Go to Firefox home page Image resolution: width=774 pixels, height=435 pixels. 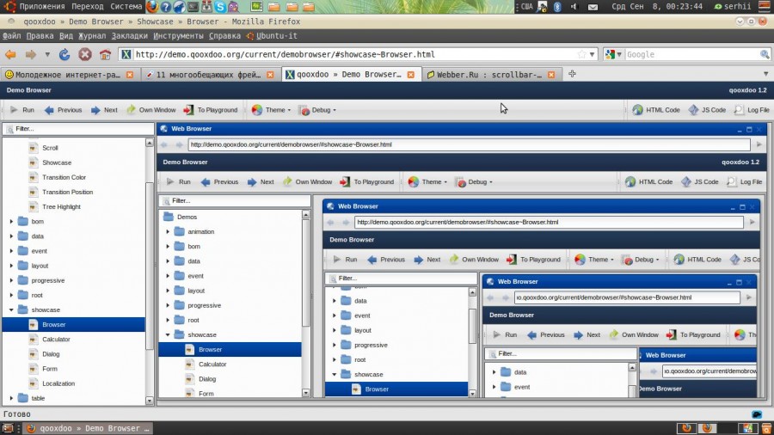pos(105,54)
